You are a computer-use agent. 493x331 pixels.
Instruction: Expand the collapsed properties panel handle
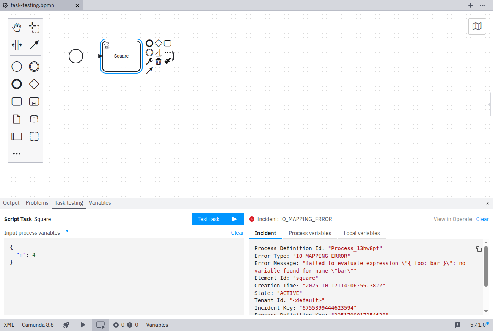coord(490,104)
